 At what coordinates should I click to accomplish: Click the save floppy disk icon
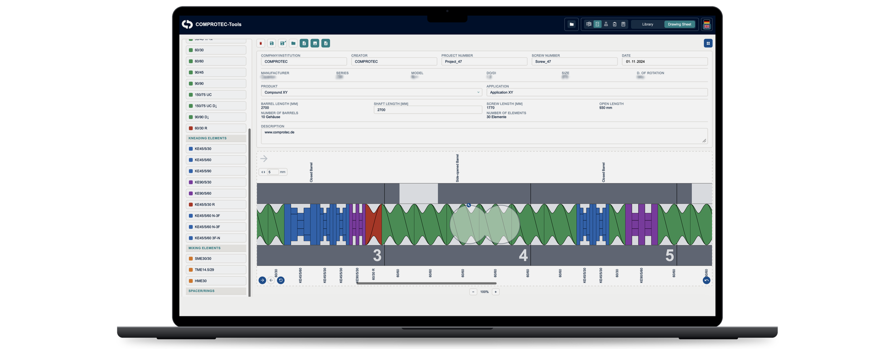tap(272, 43)
